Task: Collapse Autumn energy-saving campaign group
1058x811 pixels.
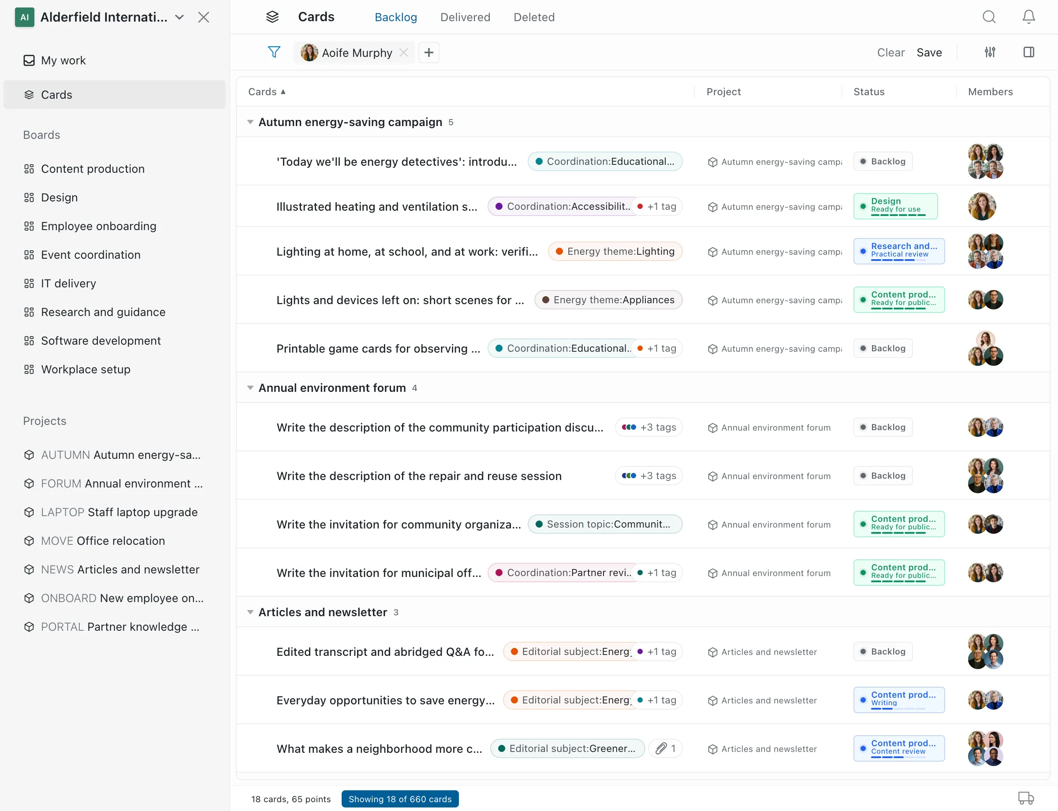Action: (250, 122)
